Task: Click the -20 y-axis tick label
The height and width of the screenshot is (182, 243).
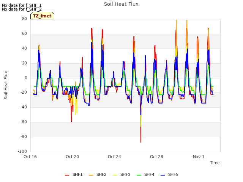Action: (24, 93)
